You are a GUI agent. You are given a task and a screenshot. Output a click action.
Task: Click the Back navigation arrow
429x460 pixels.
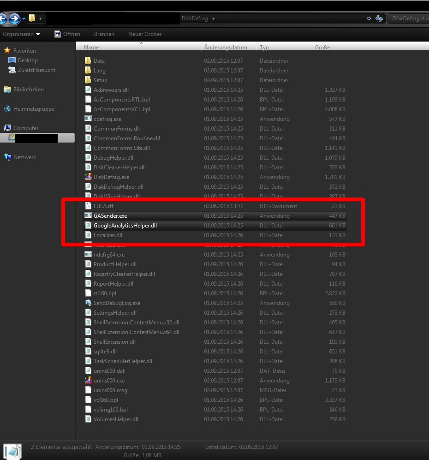pyautogui.click(x=2, y=19)
